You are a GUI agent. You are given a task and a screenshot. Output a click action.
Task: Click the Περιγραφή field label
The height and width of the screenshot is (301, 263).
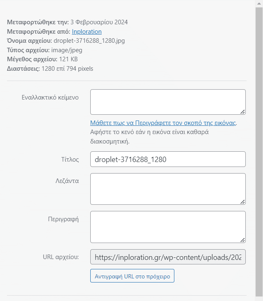click(x=63, y=219)
